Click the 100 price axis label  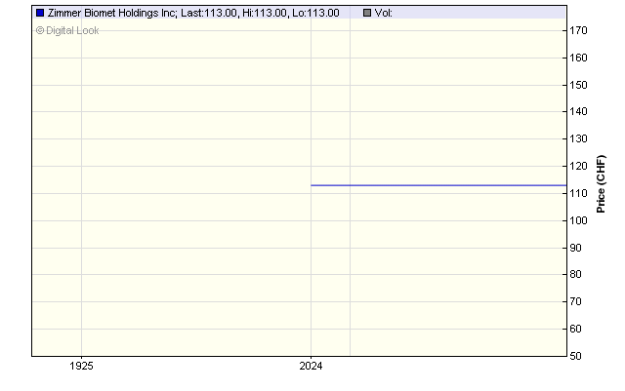click(x=578, y=220)
